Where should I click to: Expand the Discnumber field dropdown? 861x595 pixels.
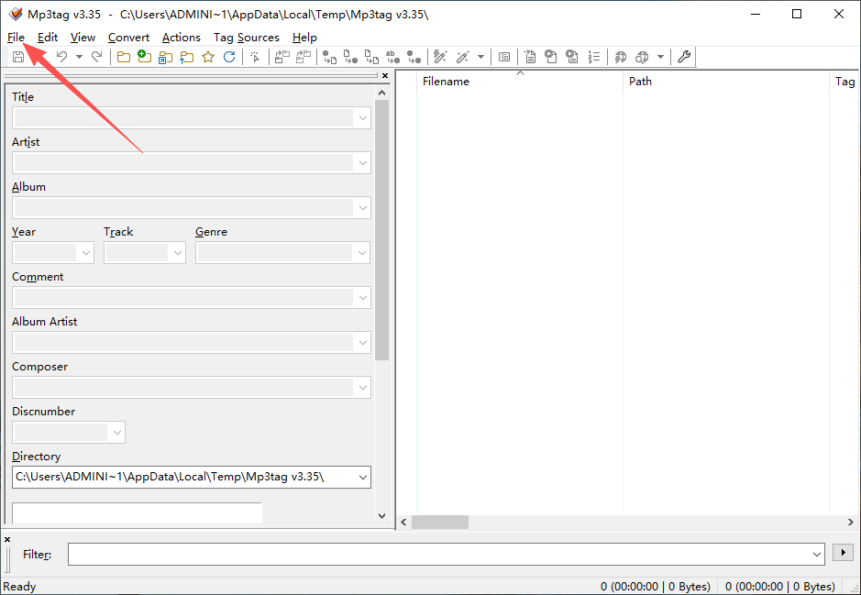tap(117, 433)
